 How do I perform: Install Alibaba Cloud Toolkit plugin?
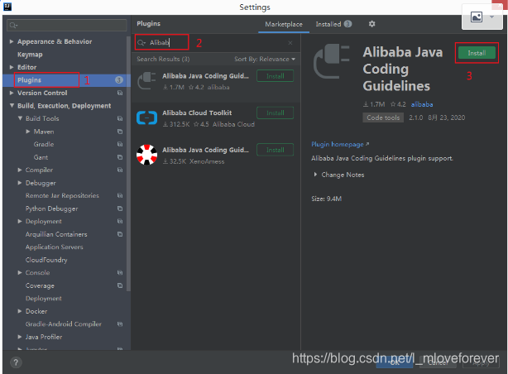click(x=275, y=113)
